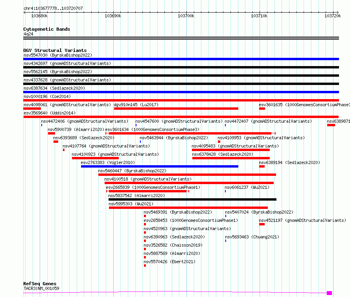
Task: Click red bar under esv3601634 variant
Action: pyautogui.click(x=190, y=133)
